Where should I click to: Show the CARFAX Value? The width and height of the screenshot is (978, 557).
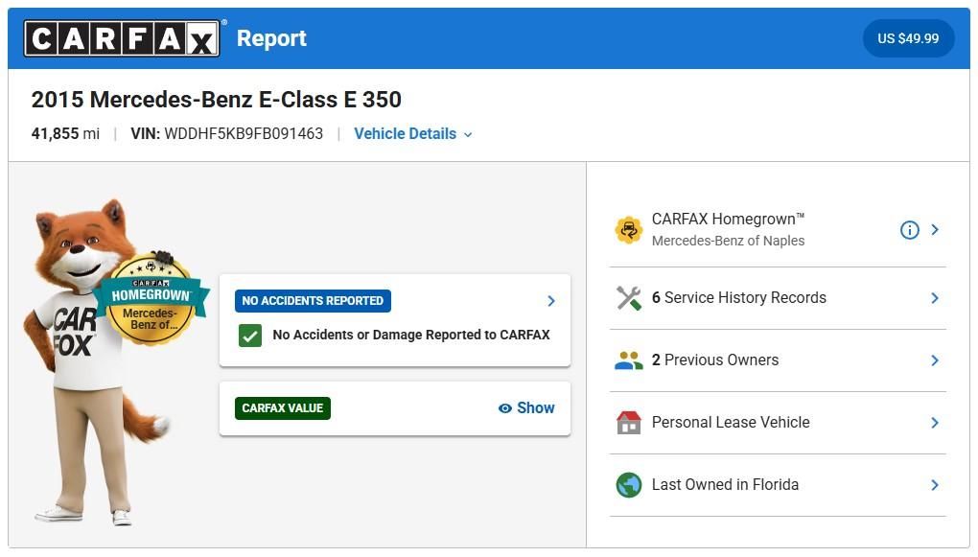click(526, 408)
